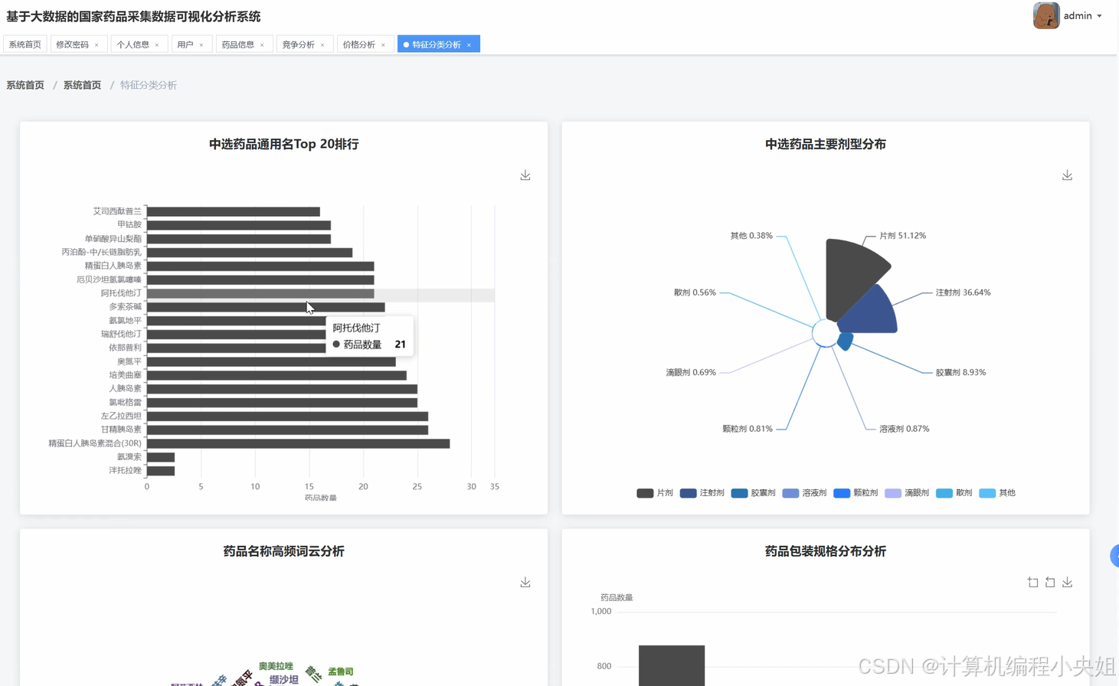Click the 滴眼剂 0.69% pie label
Image resolution: width=1119 pixels, height=686 pixels.
point(691,373)
